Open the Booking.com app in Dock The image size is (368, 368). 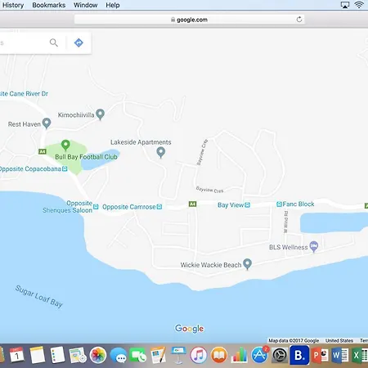(299, 355)
